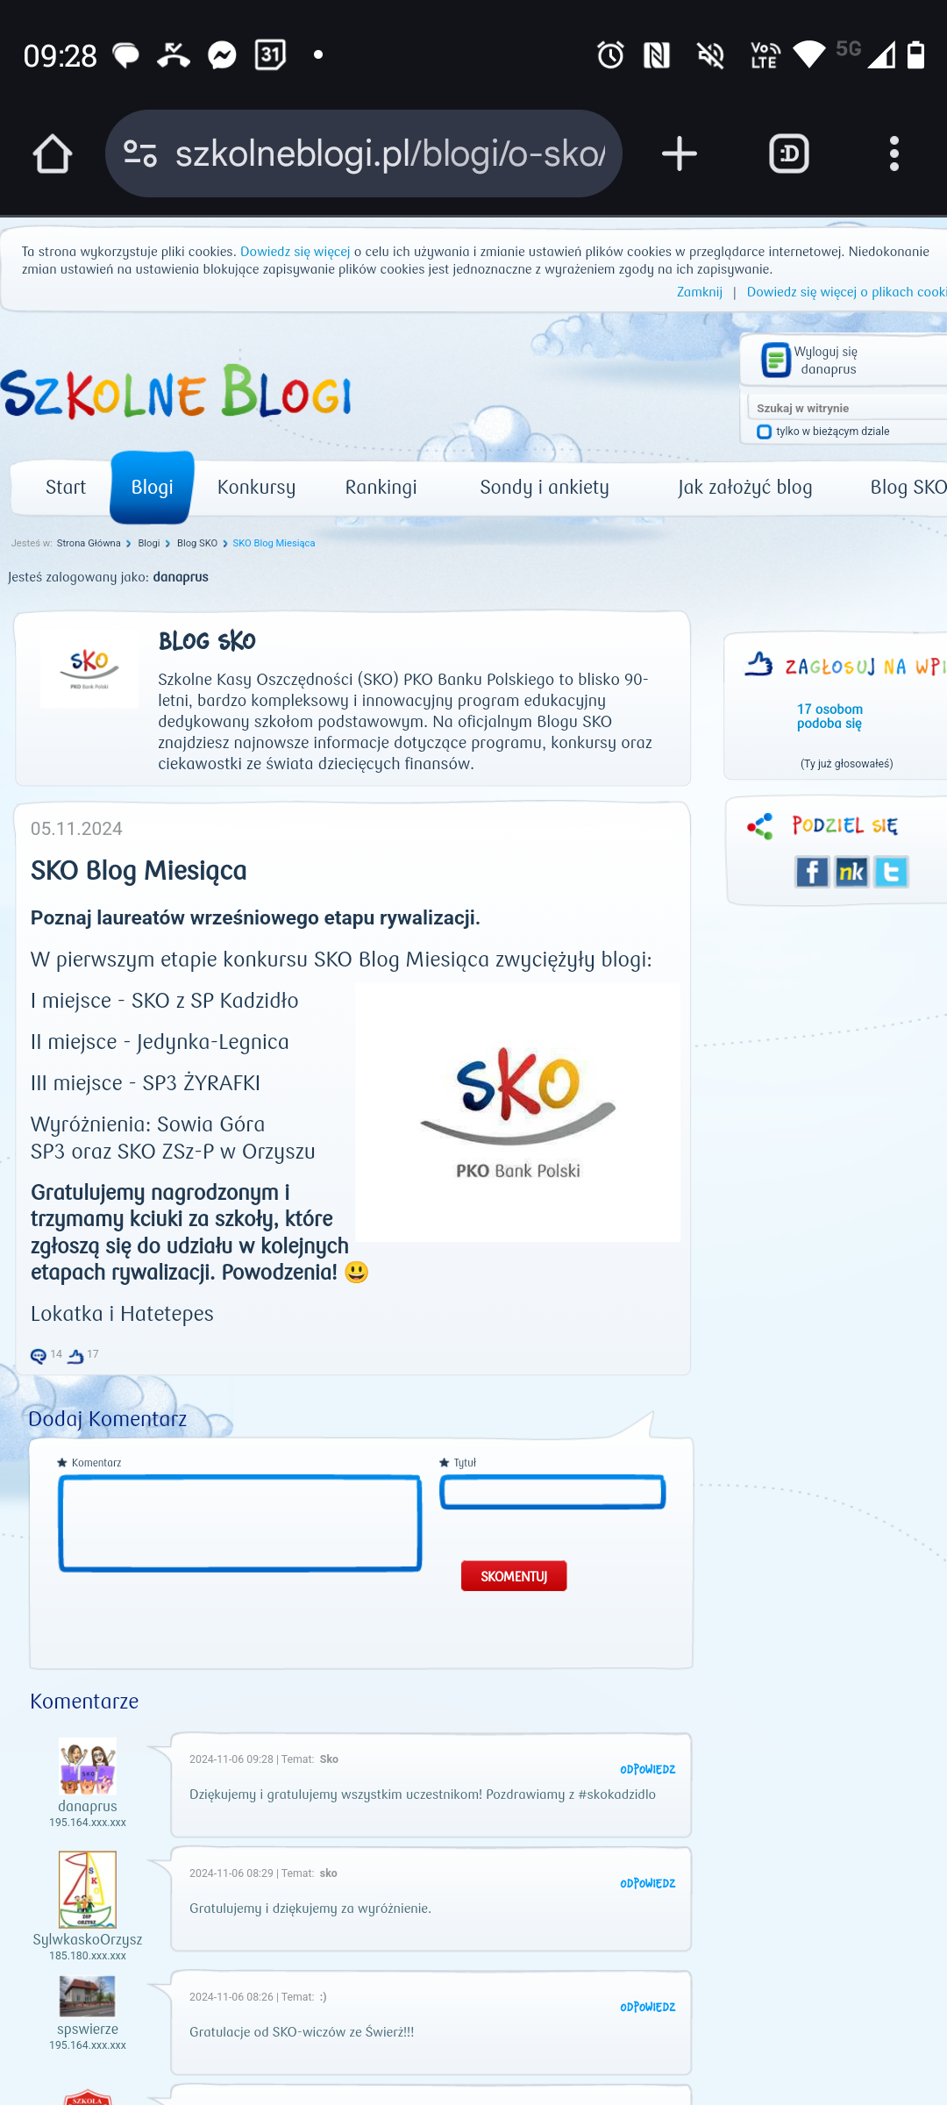Screen dimensions: 947x2105
Task: Go to Strona Główna breadcrumb
Action: 89,543
